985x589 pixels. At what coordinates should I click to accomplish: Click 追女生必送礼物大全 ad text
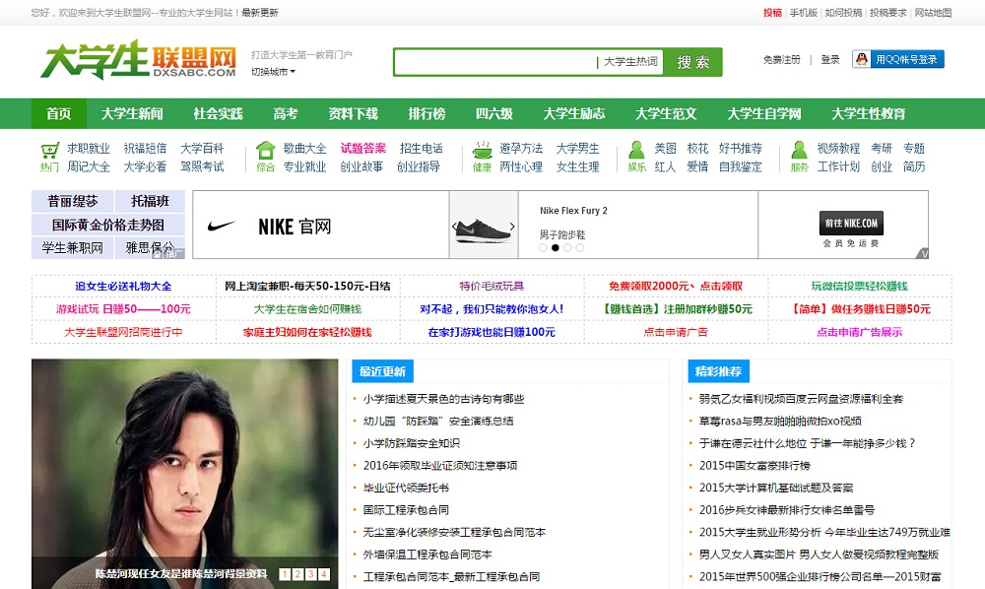(x=123, y=286)
